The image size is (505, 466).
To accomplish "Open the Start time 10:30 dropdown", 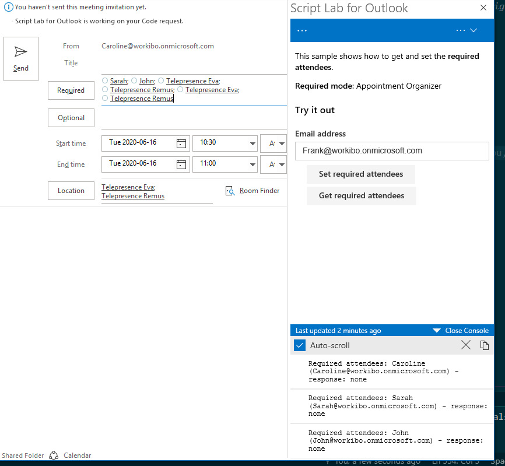I will pyautogui.click(x=252, y=143).
